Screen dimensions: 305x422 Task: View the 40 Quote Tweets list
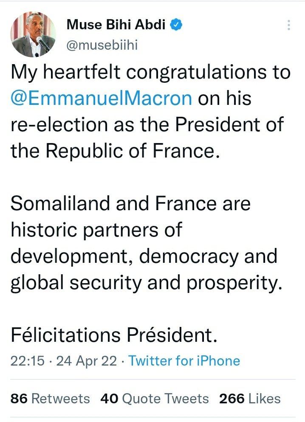click(155, 399)
